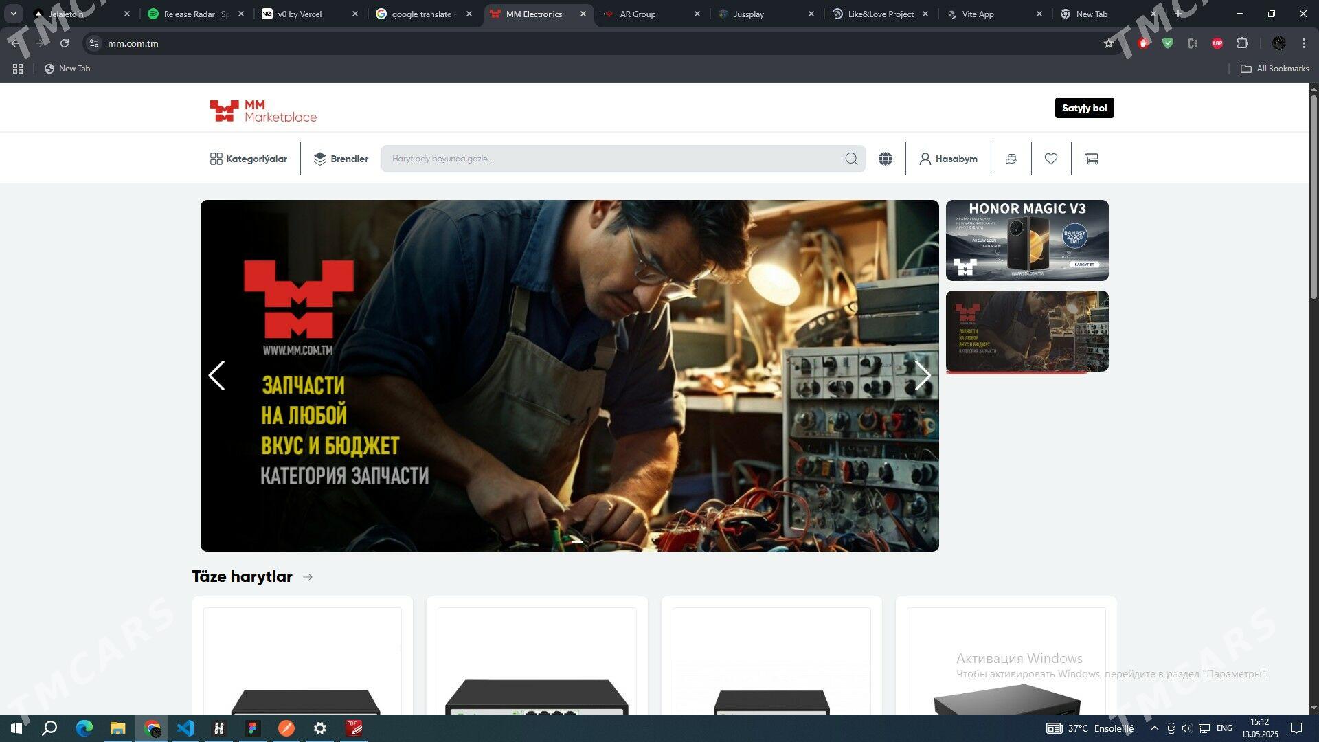1319x742 pixels.
Task: Expand the Chrome tab search arrow
Action: pos(13,14)
